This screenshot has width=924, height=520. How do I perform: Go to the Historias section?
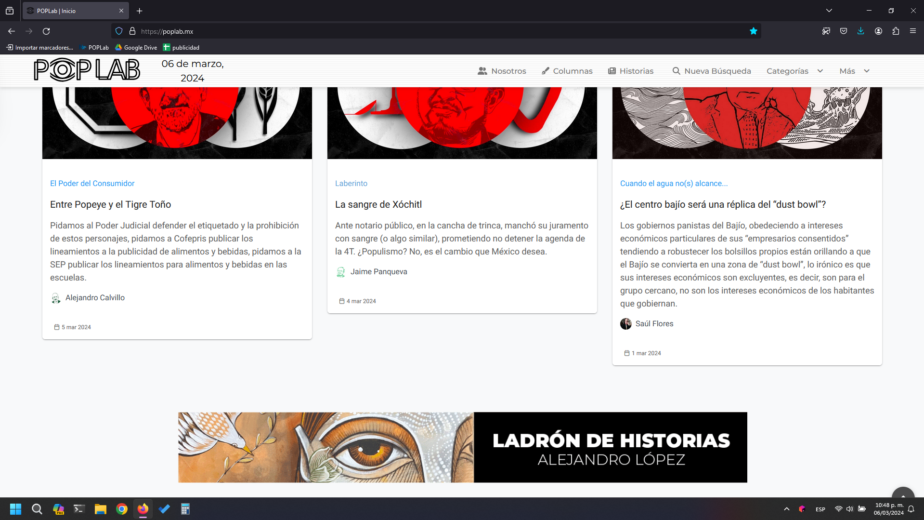point(631,71)
